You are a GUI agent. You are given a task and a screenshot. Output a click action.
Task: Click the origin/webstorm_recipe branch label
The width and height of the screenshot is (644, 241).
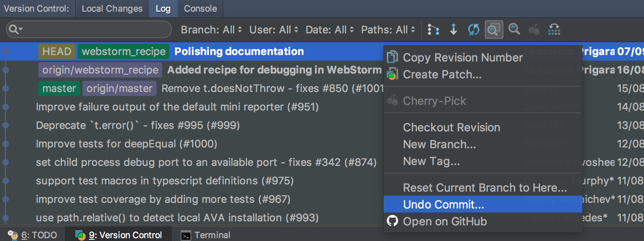pos(100,70)
